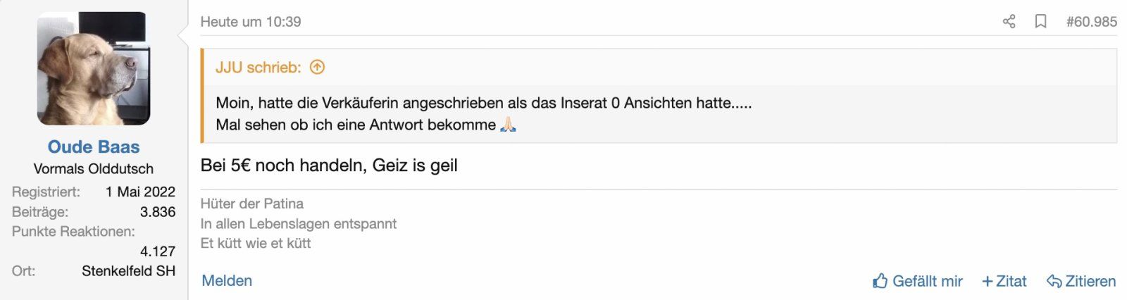The image size is (1127, 300).
Task: Reply using the Zitieren arrow
Action: coord(1081,281)
